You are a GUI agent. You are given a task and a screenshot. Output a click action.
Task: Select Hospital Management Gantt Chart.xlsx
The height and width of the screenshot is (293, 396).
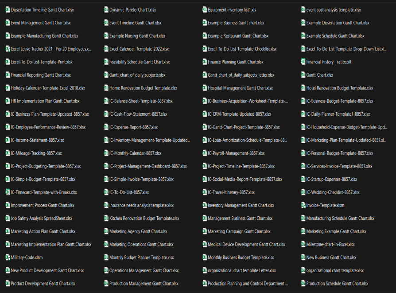pos(240,88)
